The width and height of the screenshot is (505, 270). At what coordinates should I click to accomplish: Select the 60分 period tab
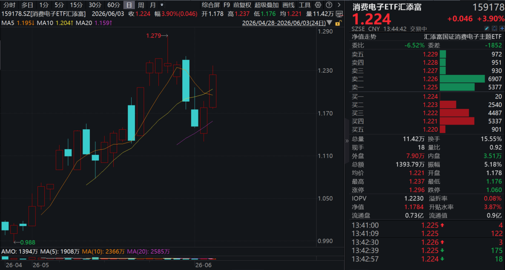pos(113,5)
